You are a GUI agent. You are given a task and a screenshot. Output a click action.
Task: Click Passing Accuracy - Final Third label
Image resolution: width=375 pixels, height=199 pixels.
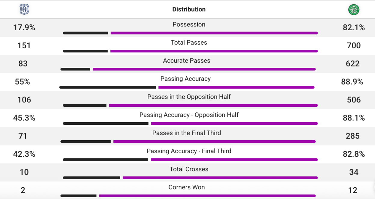pos(189,151)
